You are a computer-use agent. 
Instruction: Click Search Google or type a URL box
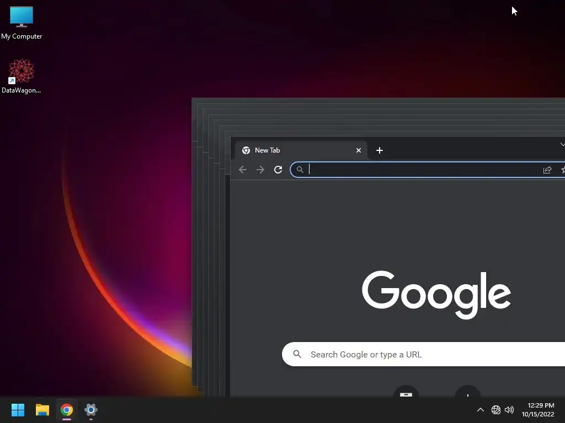click(x=423, y=354)
